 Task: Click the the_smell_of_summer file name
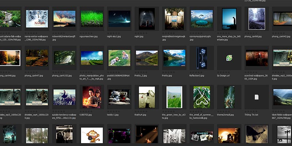(x=201, y=116)
